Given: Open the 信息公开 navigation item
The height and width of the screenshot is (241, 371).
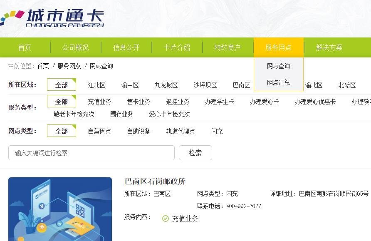Looking at the screenshot, I should click(126, 47).
